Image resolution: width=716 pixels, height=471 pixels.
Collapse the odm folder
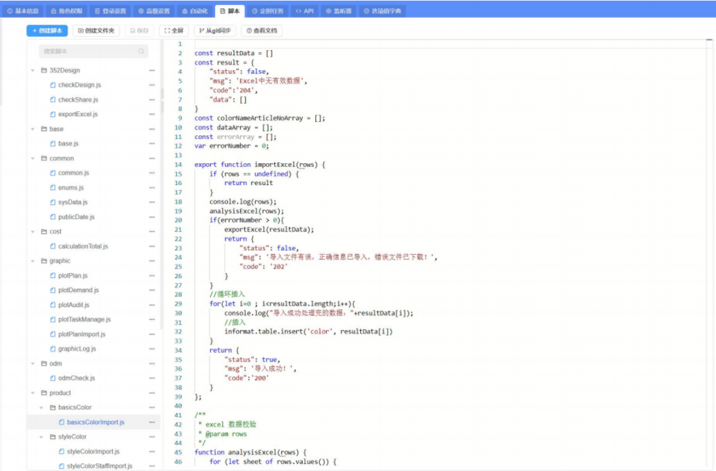33,364
